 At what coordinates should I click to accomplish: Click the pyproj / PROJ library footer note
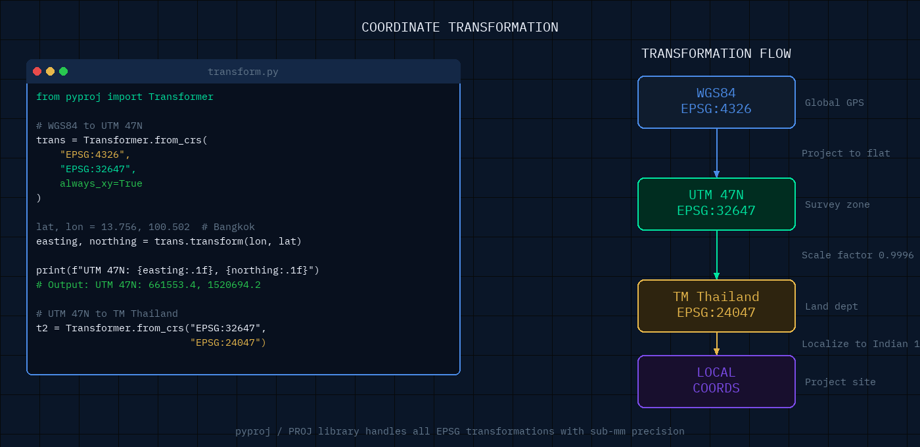pyautogui.click(x=460, y=431)
